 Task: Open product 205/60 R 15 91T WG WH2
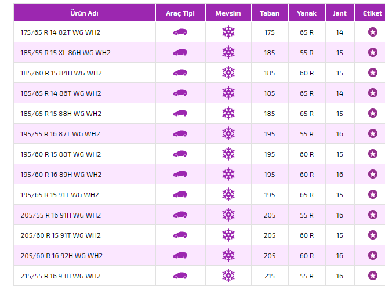(60, 235)
